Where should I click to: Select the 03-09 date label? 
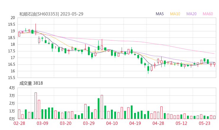pyautogui.click(x=42, y=123)
